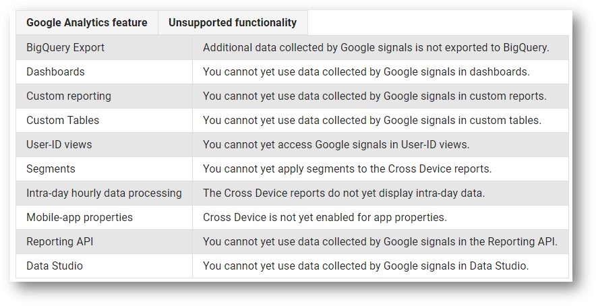
Task: Click the text about displaying intra-day data
Action: [x=344, y=193]
